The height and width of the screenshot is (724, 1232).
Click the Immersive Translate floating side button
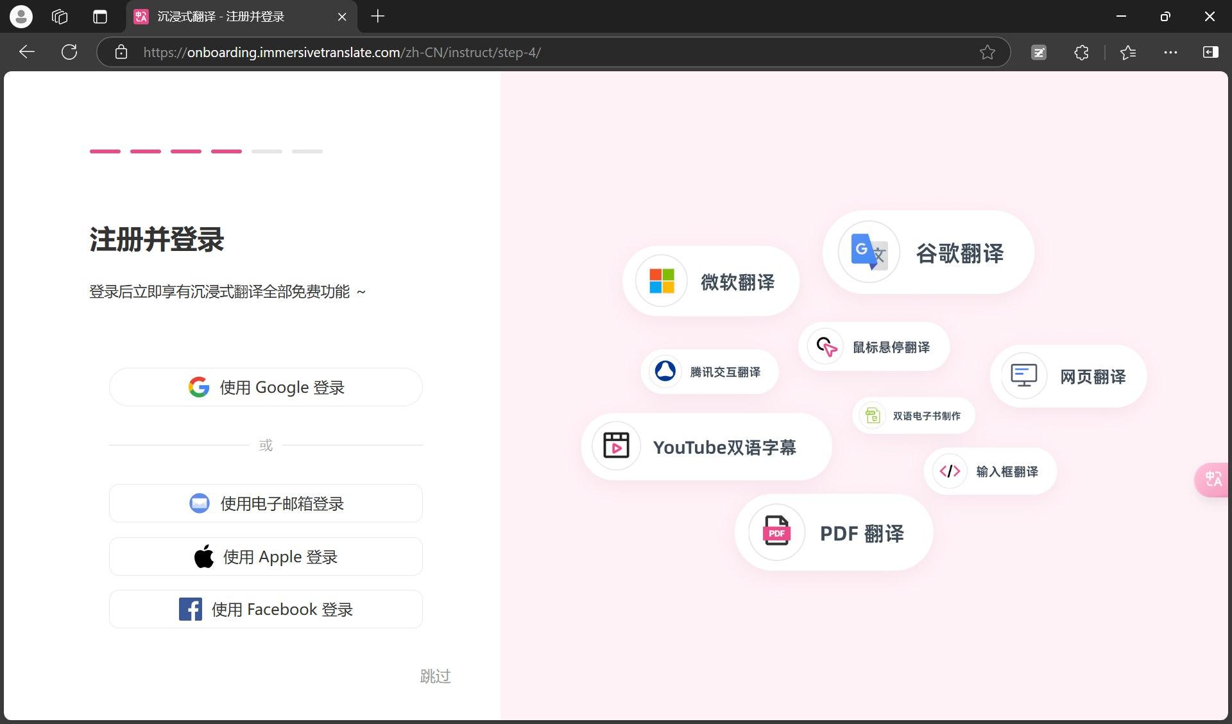pyautogui.click(x=1212, y=479)
